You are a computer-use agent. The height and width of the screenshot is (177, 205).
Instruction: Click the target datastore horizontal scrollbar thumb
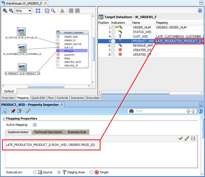click(135, 93)
